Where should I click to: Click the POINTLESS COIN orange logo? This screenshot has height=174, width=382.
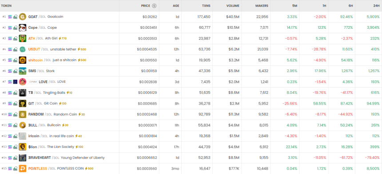click(22, 168)
